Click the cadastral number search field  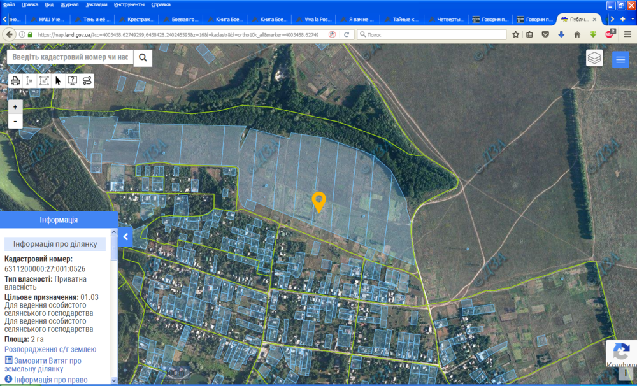69,57
